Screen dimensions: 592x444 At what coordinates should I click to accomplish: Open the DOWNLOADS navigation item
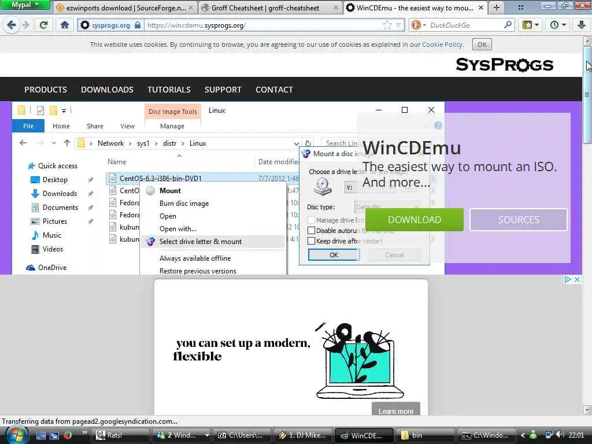(107, 90)
